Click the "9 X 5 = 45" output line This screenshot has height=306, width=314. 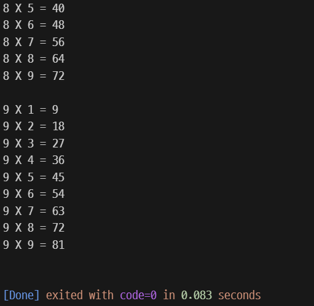coord(34,177)
